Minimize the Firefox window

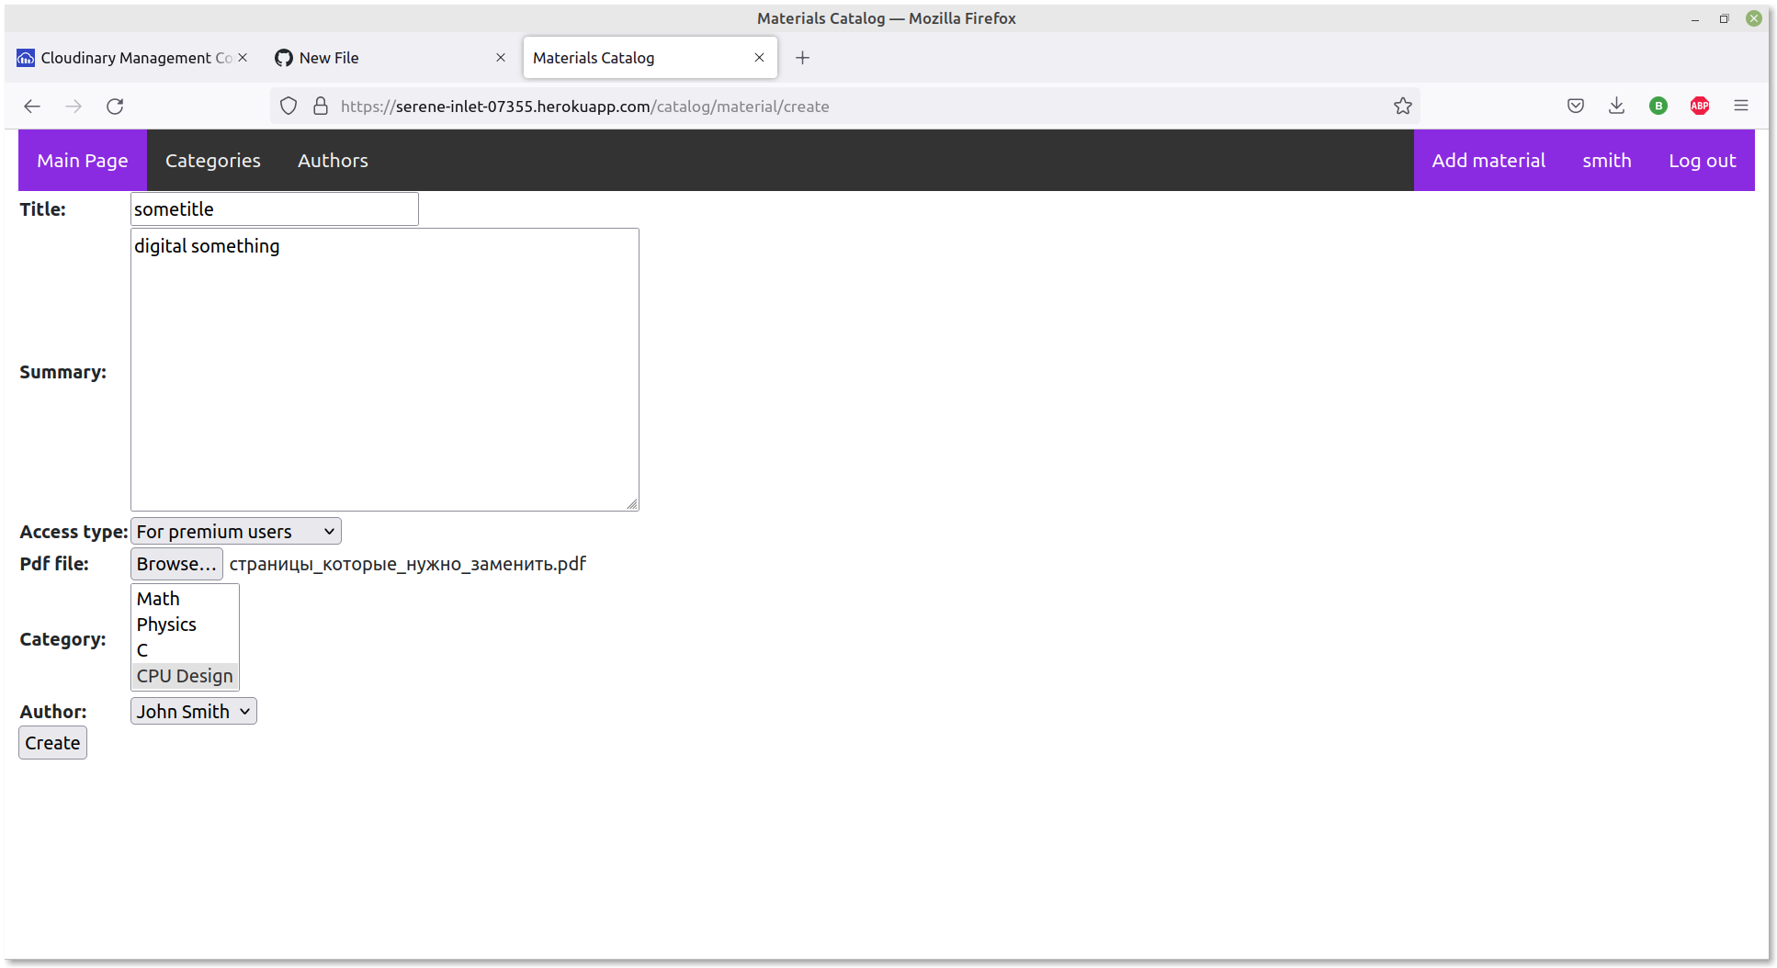(1695, 18)
